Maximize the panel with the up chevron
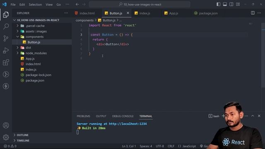Screen dimensions: 265x149 pos(253,116)
